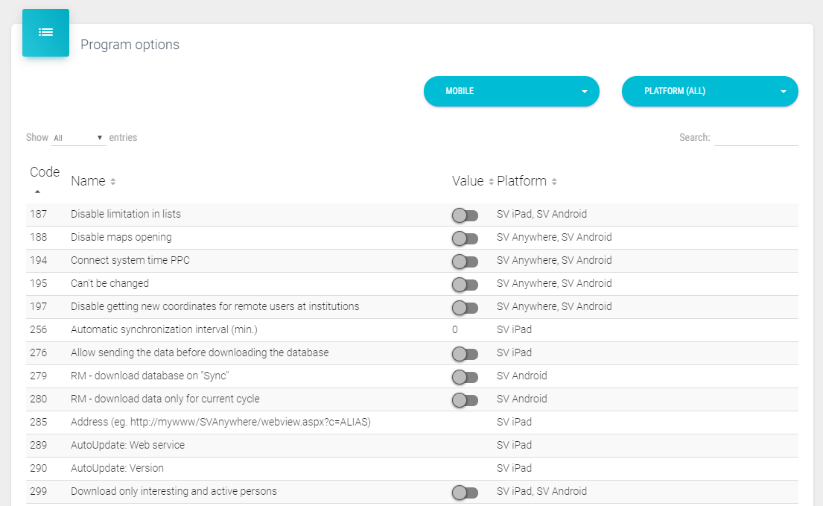Viewport: 823px width, 506px height.
Task: Switch on Can't be changed option
Action: point(464,285)
